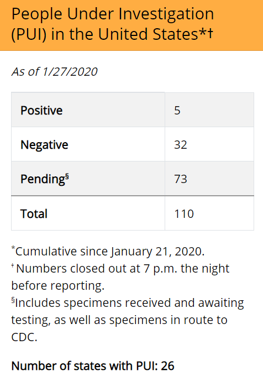The height and width of the screenshot is (376, 263).
Task: Select the Total count value 110
Action: point(184,213)
